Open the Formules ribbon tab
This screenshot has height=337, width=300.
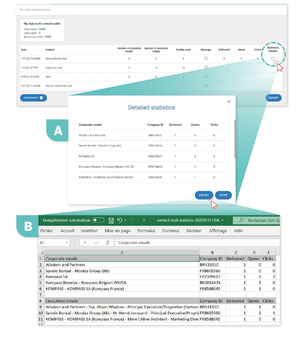pos(146,231)
